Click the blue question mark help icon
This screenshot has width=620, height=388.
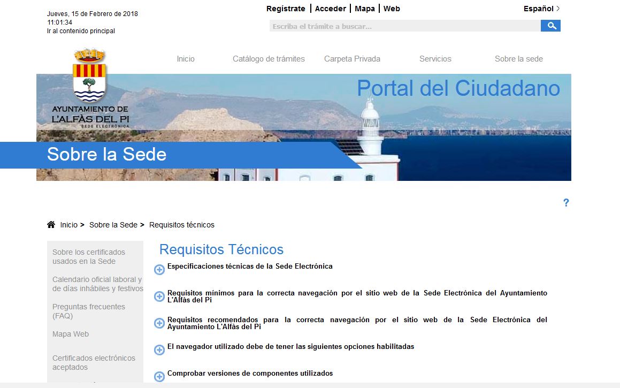(566, 203)
